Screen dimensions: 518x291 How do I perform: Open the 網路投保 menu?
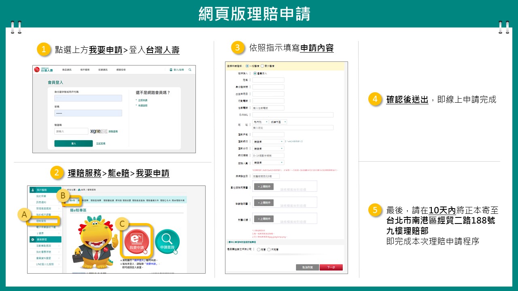pos(121,70)
